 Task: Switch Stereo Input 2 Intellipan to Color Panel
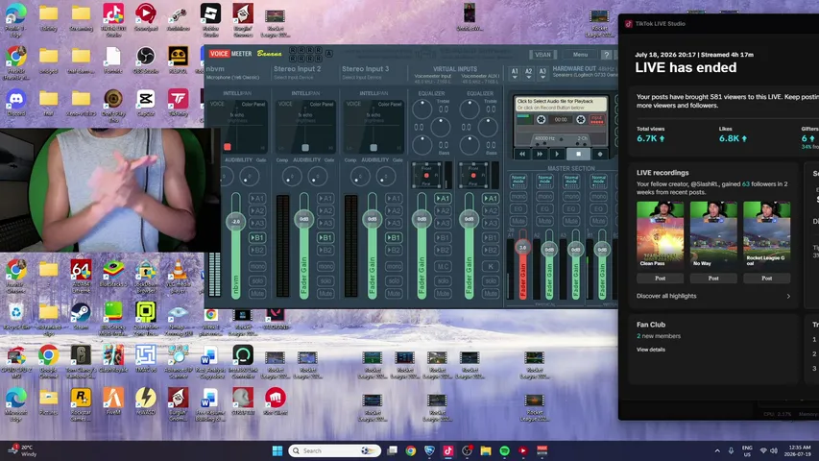(322, 104)
